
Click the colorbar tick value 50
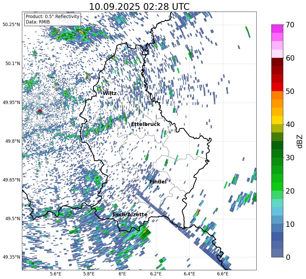point(290,91)
